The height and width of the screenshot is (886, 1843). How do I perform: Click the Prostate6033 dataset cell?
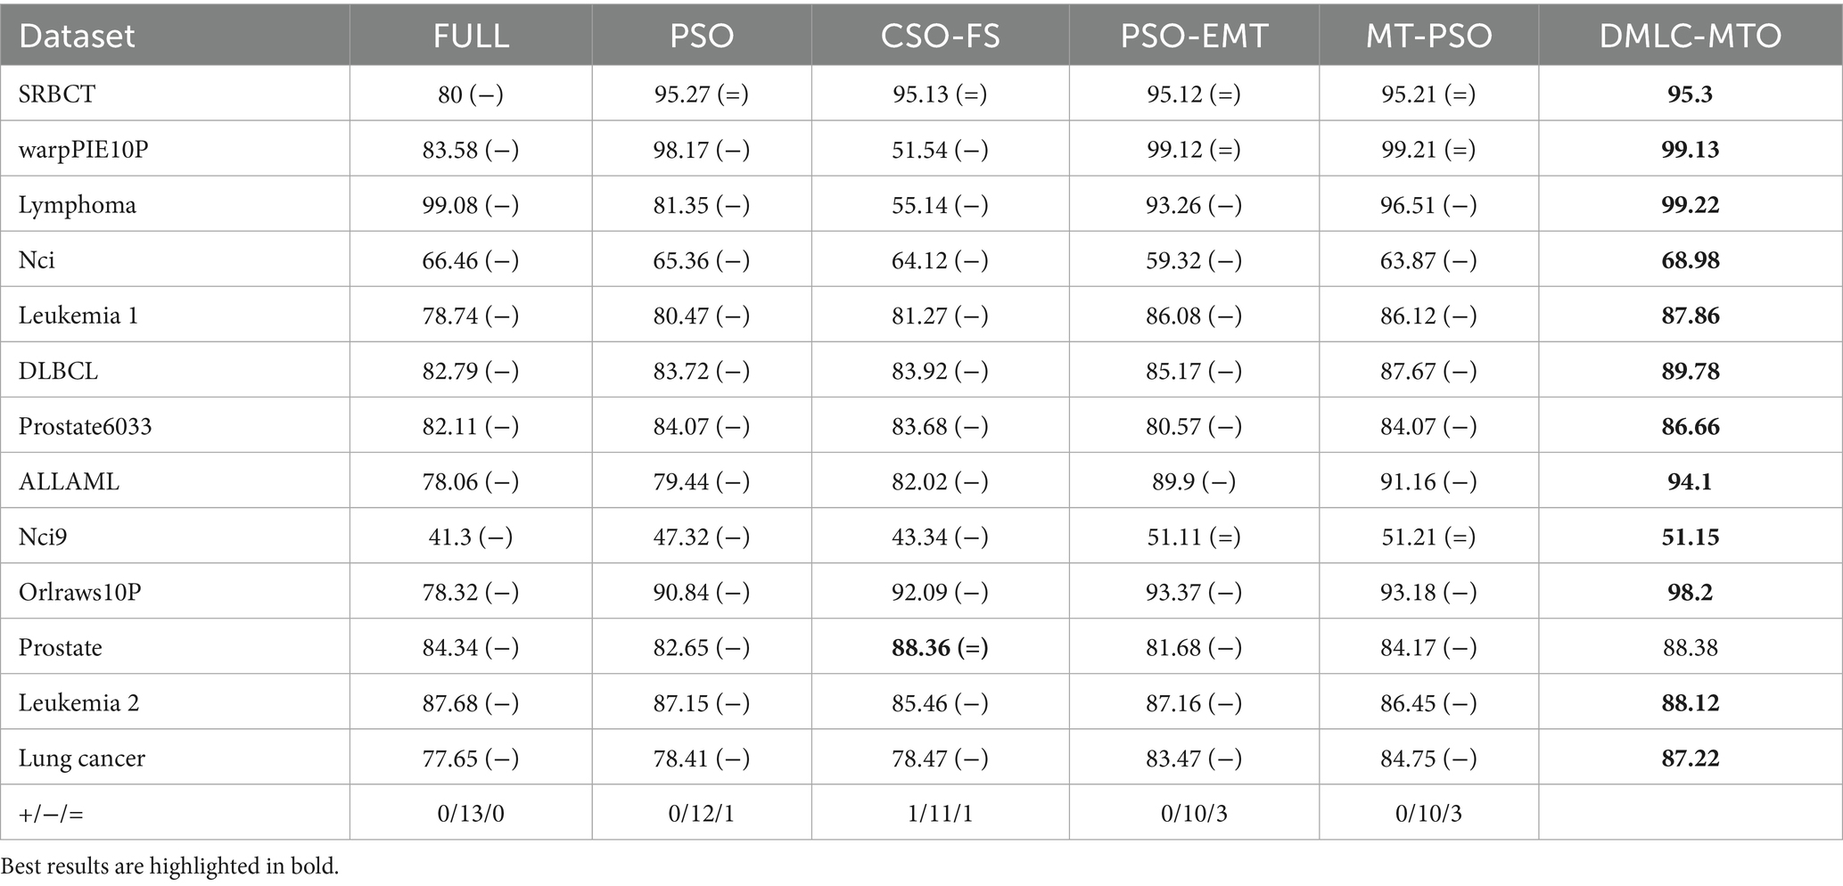86,426
